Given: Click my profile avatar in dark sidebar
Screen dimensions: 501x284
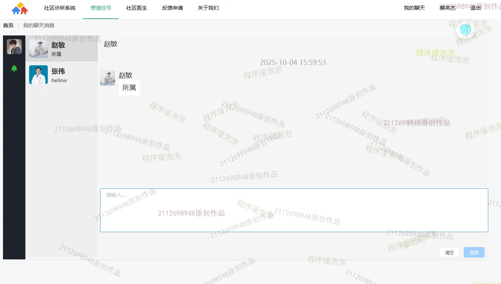Looking at the screenshot, I should pos(14,47).
